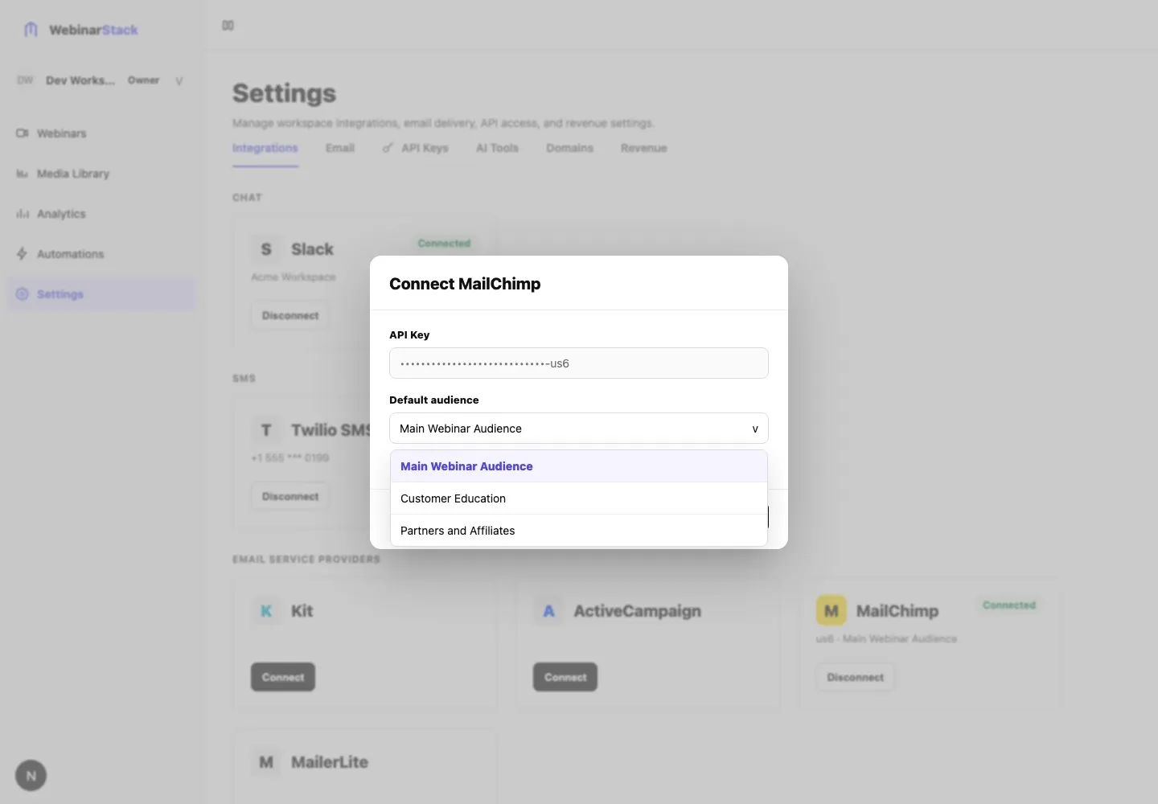The height and width of the screenshot is (804, 1158).
Task: Click the Slack Connected status badge
Action: 444,243
